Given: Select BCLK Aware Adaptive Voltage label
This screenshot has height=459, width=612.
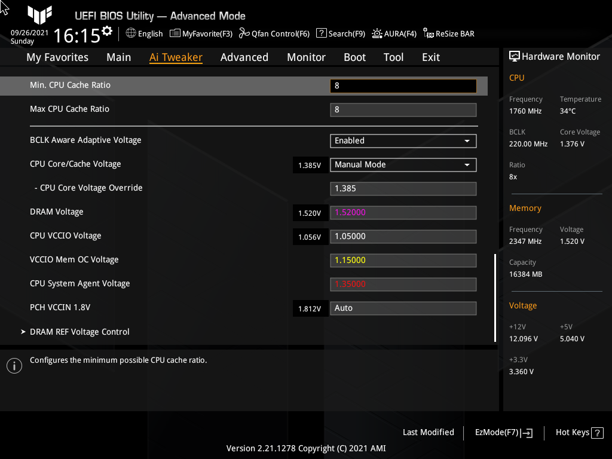Looking at the screenshot, I should tap(85, 140).
